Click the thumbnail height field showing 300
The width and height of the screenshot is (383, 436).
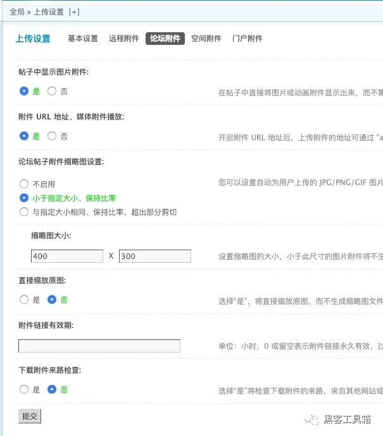tap(154, 256)
